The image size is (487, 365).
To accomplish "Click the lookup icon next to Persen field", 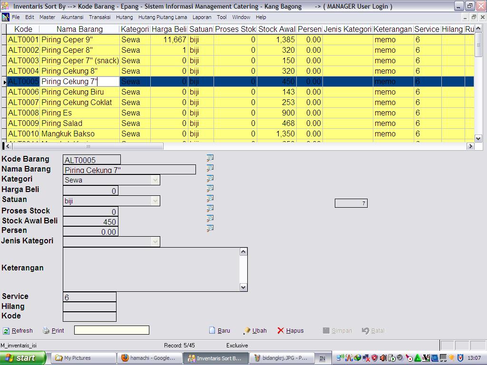I will [x=210, y=229].
